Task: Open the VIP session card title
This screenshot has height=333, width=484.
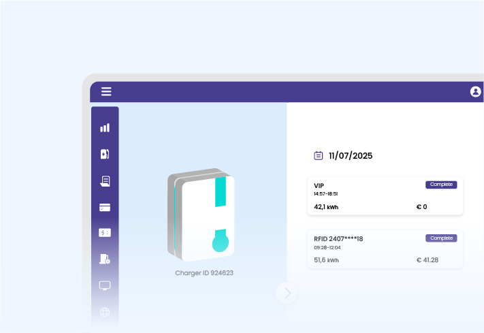Action: coord(319,186)
